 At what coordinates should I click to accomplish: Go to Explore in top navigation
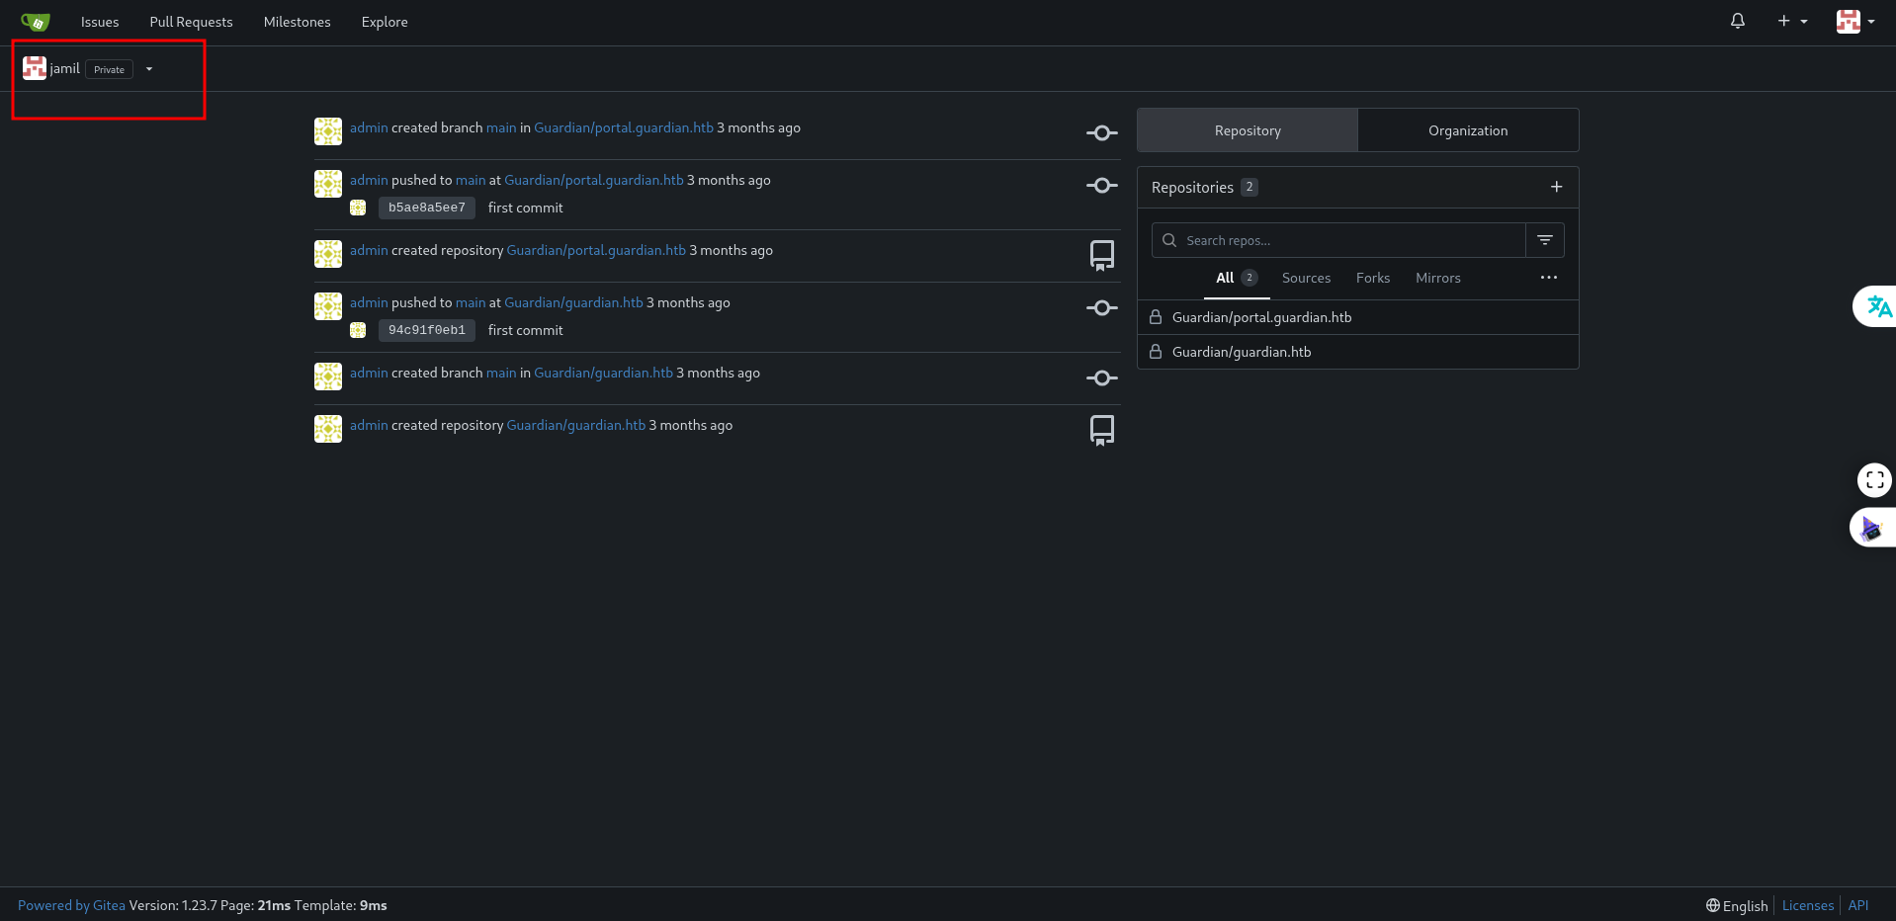(384, 22)
